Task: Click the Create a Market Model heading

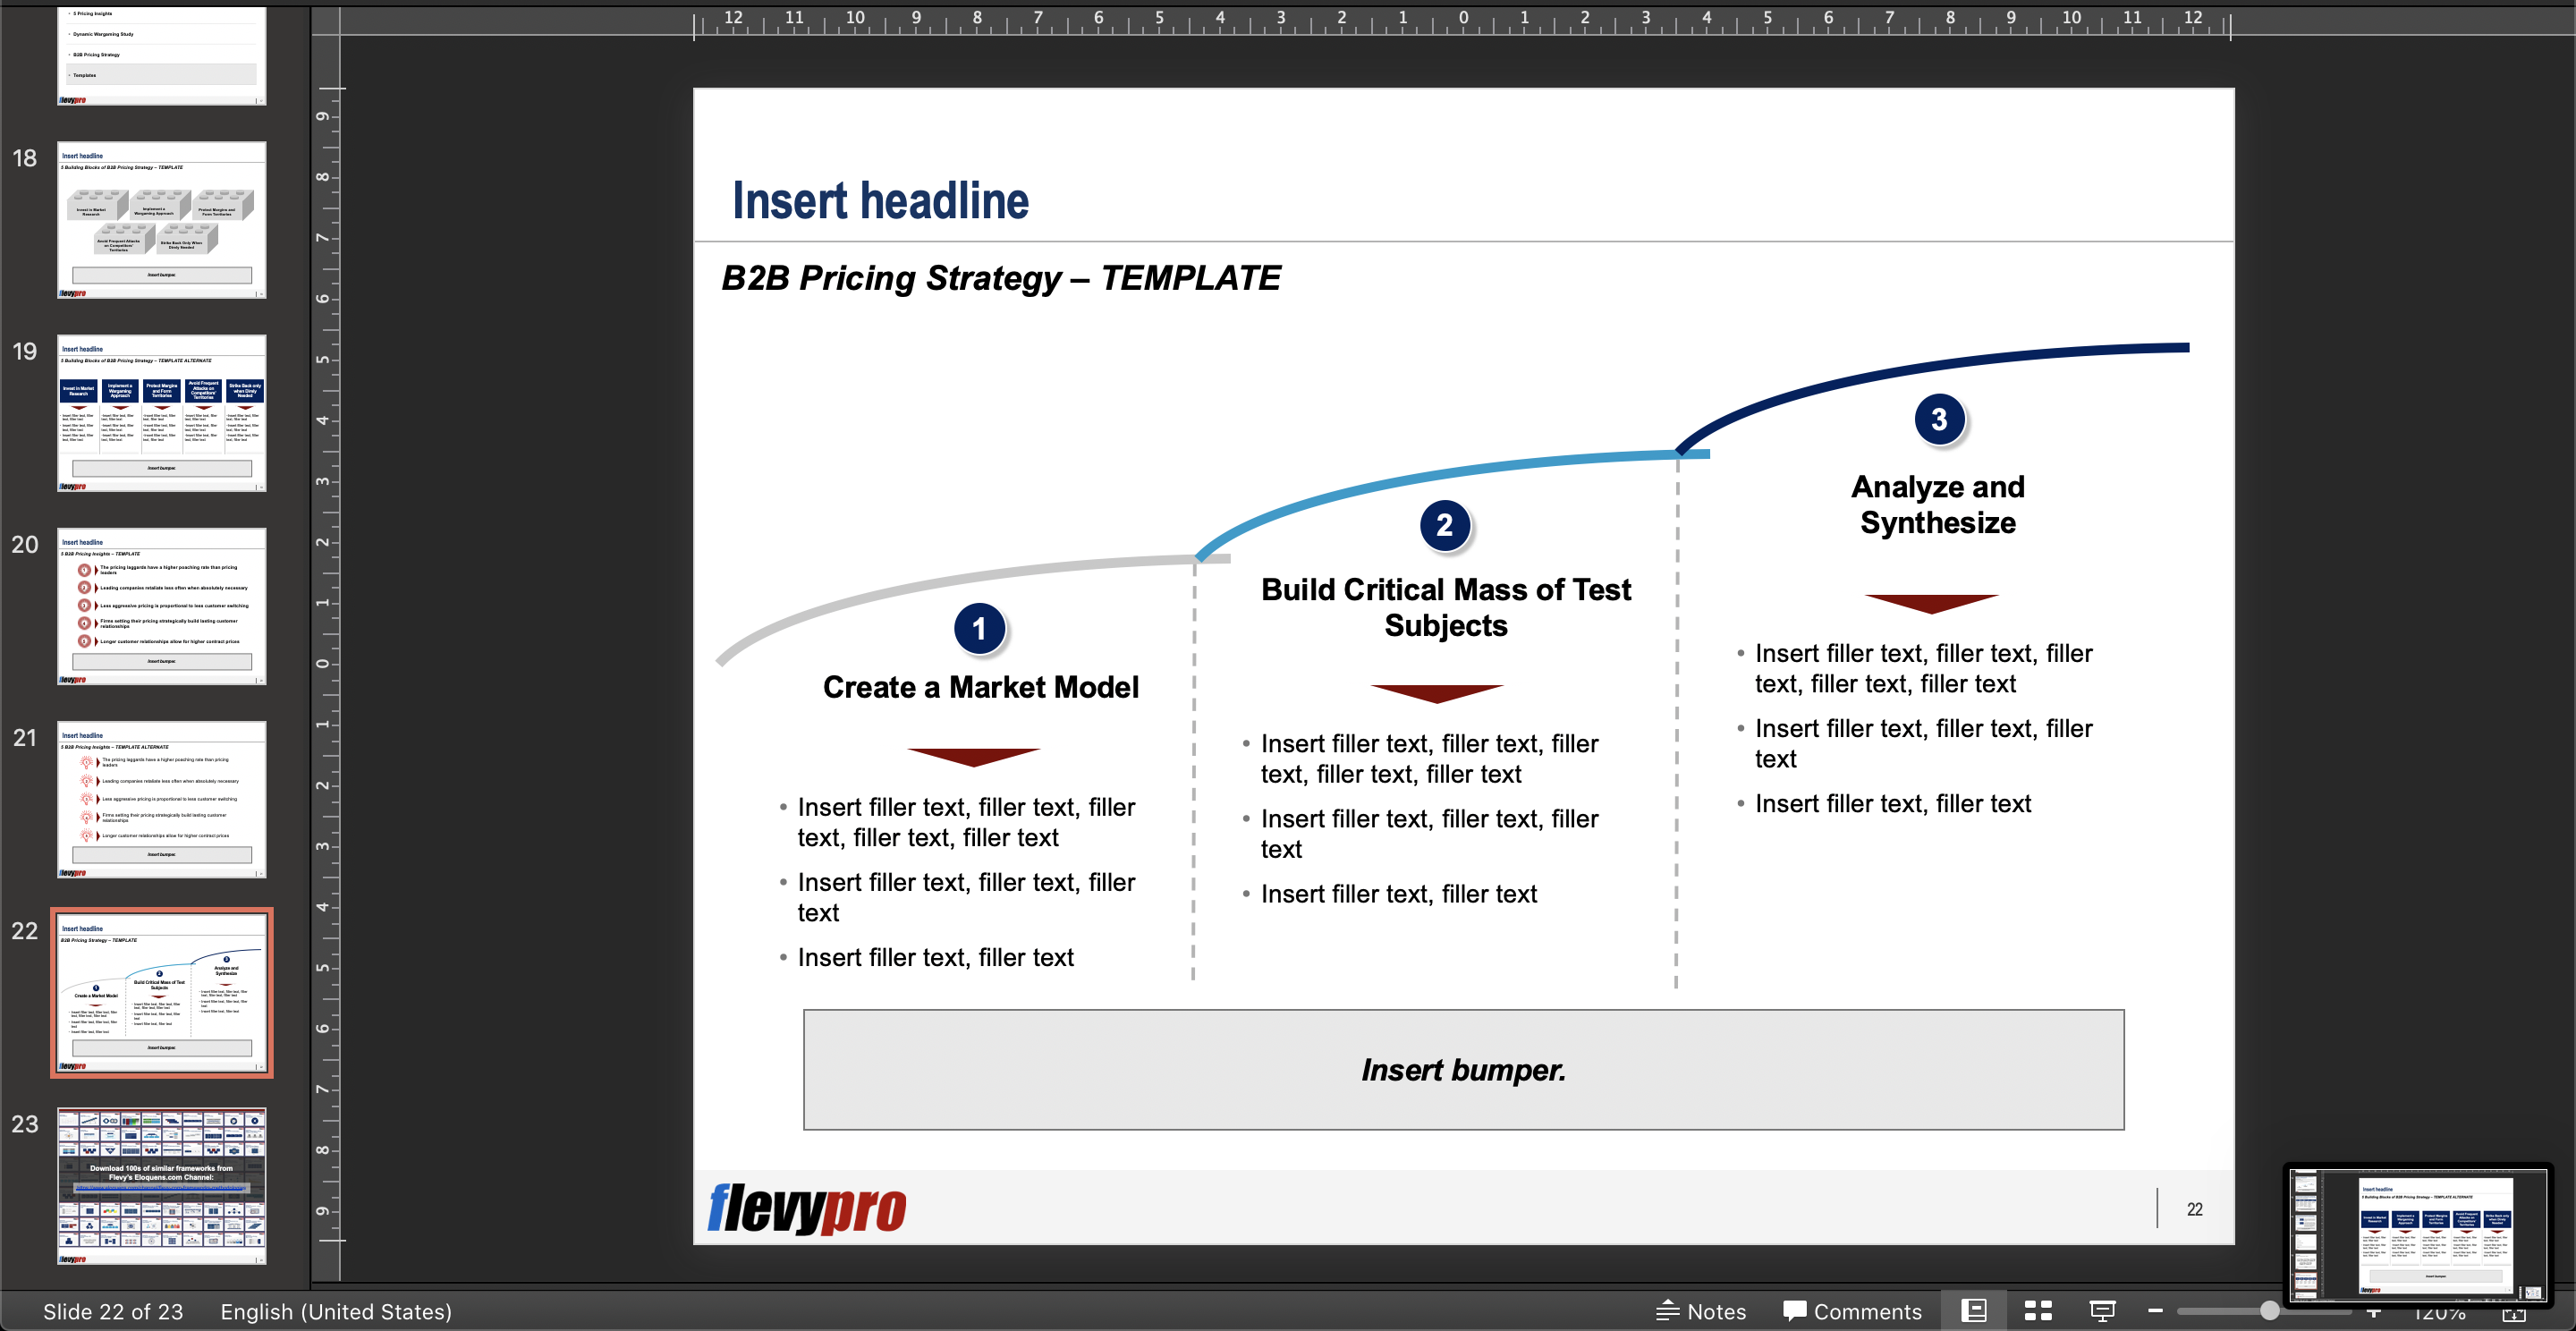Action: 980,687
